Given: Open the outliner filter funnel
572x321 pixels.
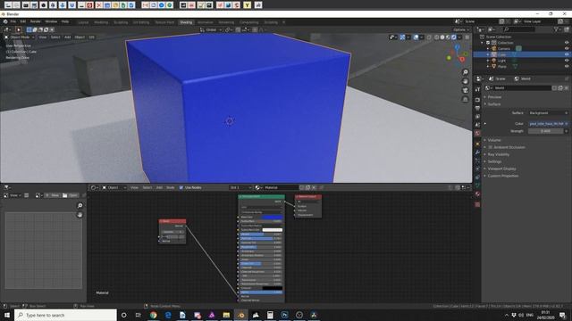Looking at the screenshot, I should tap(557, 29).
